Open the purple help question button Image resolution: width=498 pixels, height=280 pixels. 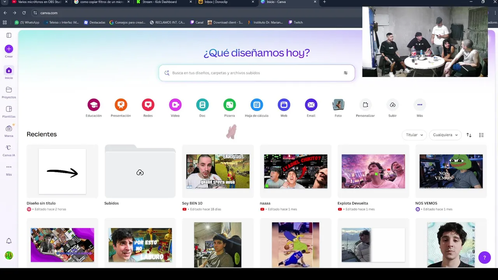[x=484, y=257]
